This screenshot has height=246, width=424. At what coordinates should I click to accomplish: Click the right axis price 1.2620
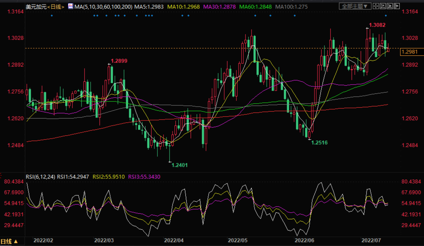click(x=410, y=119)
